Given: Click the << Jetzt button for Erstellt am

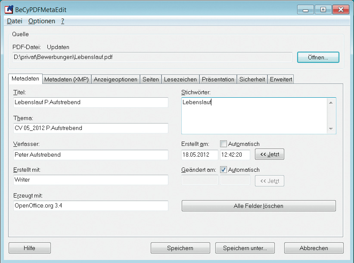Looking at the screenshot, I should pos(270,154).
